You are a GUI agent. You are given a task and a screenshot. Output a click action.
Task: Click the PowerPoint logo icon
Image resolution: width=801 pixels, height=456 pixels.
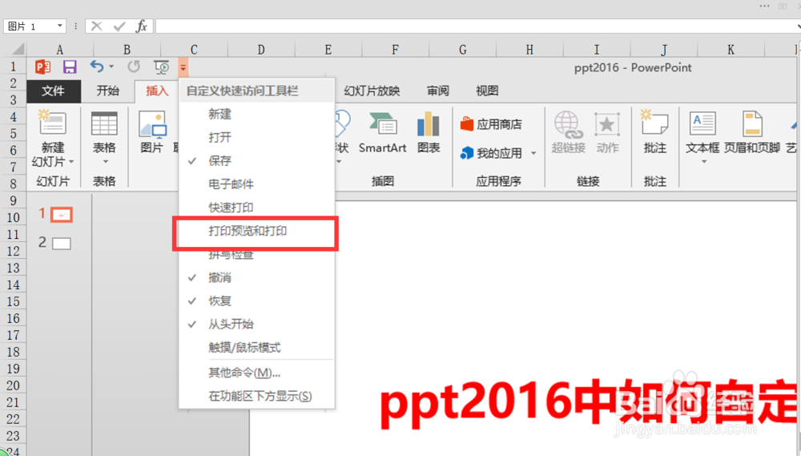[42, 67]
